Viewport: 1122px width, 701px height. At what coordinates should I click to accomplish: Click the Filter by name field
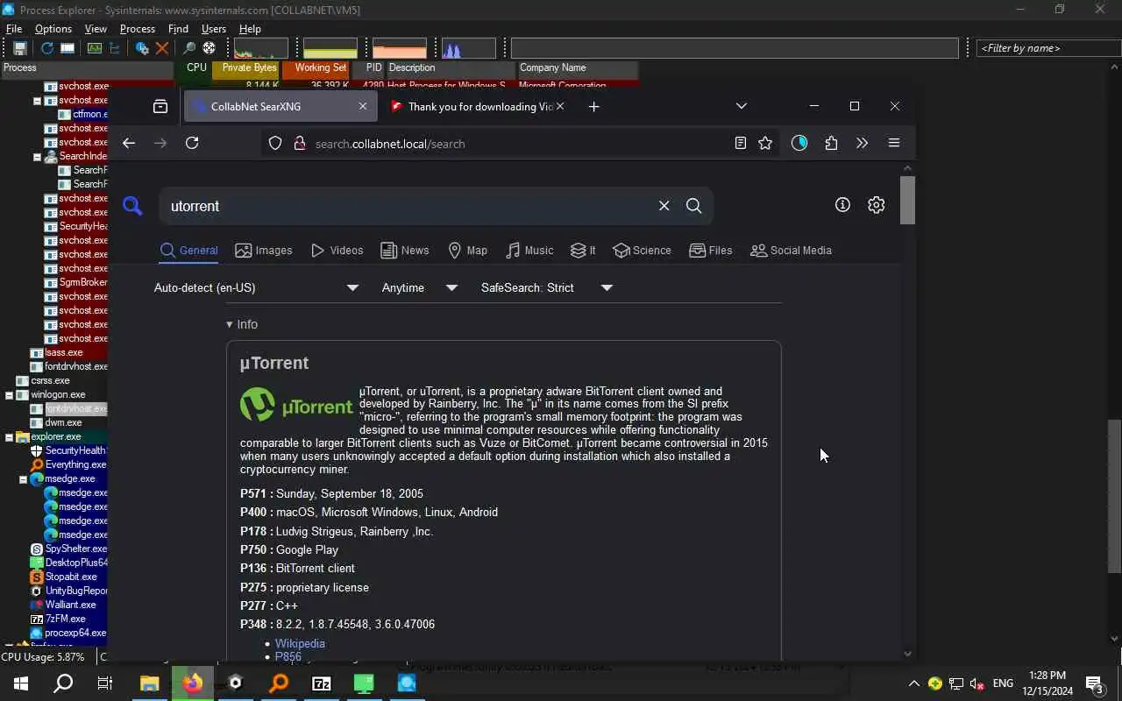1047,48
